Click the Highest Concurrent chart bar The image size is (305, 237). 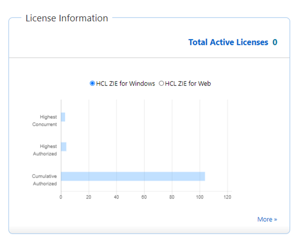(63, 117)
